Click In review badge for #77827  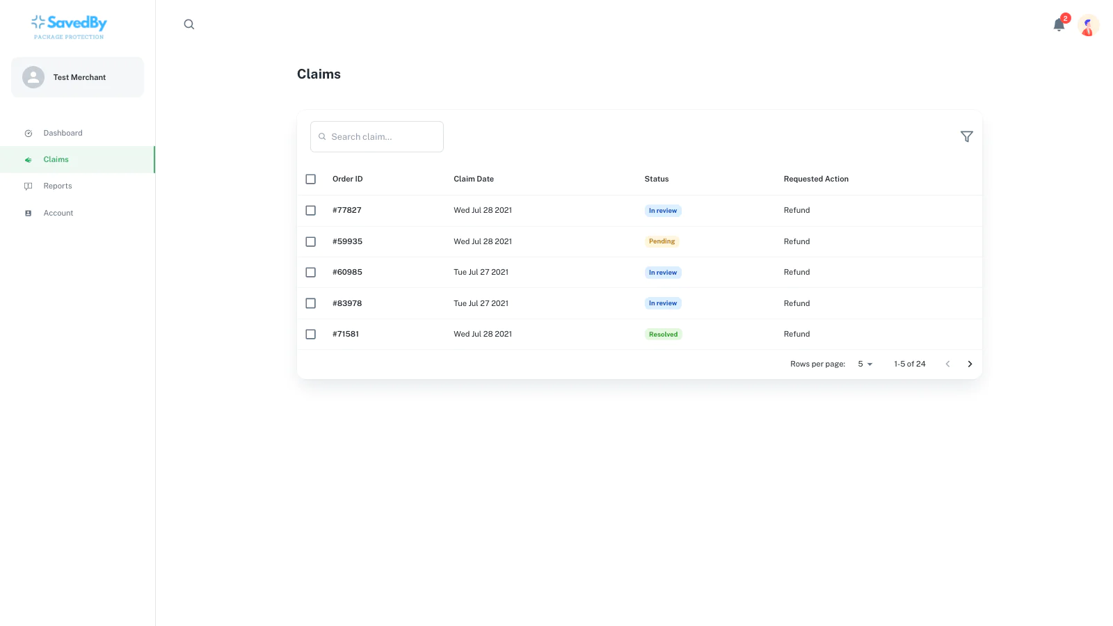[x=663, y=211]
